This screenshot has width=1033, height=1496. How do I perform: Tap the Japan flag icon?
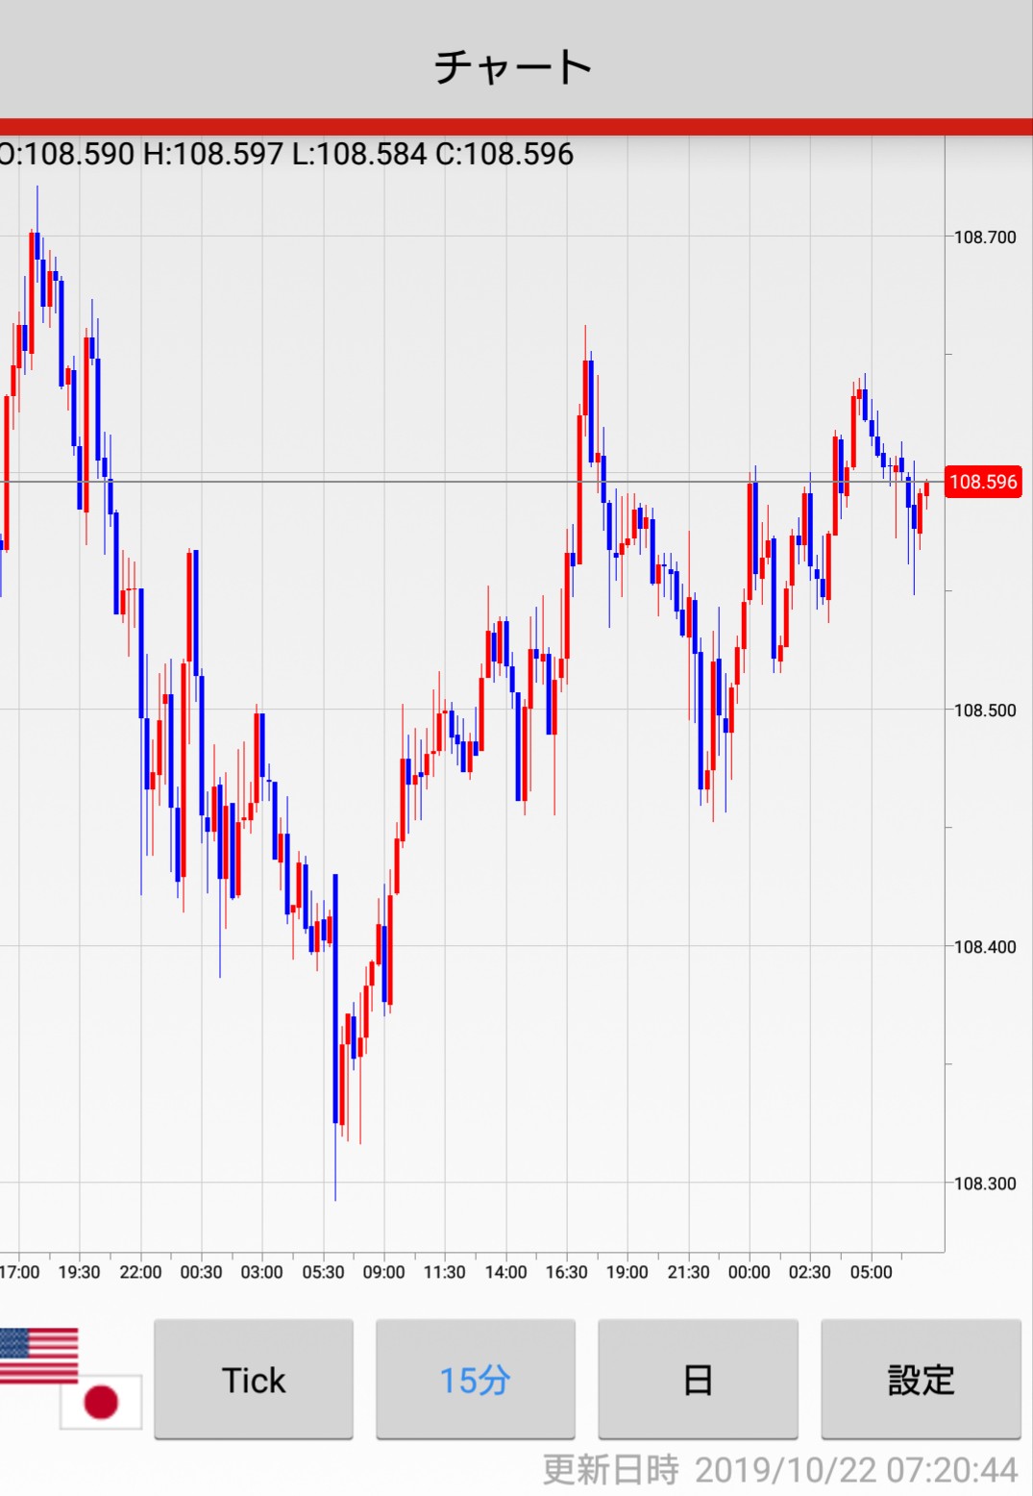pyautogui.click(x=101, y=1402)
